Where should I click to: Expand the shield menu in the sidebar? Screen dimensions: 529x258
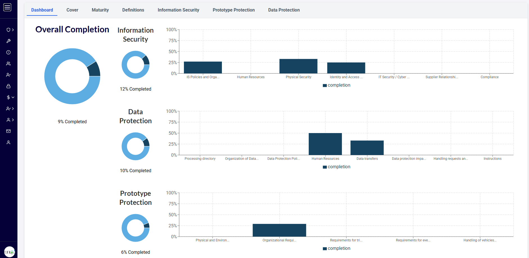[x=10, y=30]
